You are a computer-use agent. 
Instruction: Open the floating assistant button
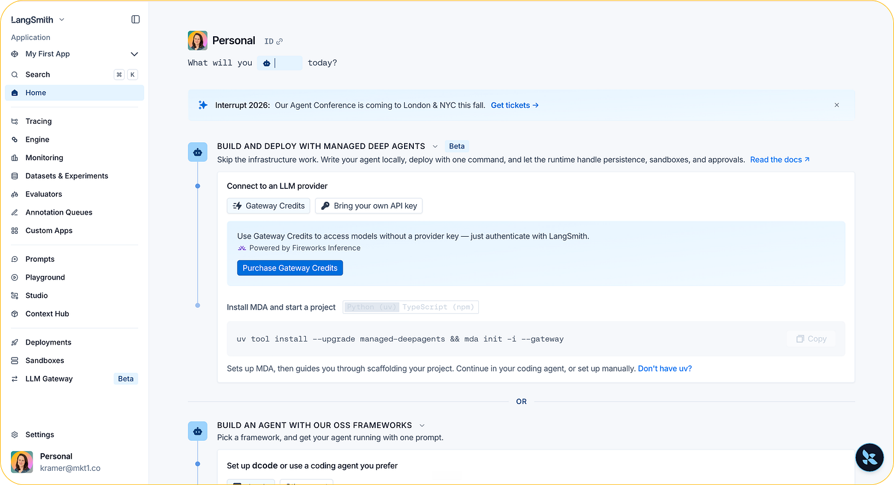869,457
